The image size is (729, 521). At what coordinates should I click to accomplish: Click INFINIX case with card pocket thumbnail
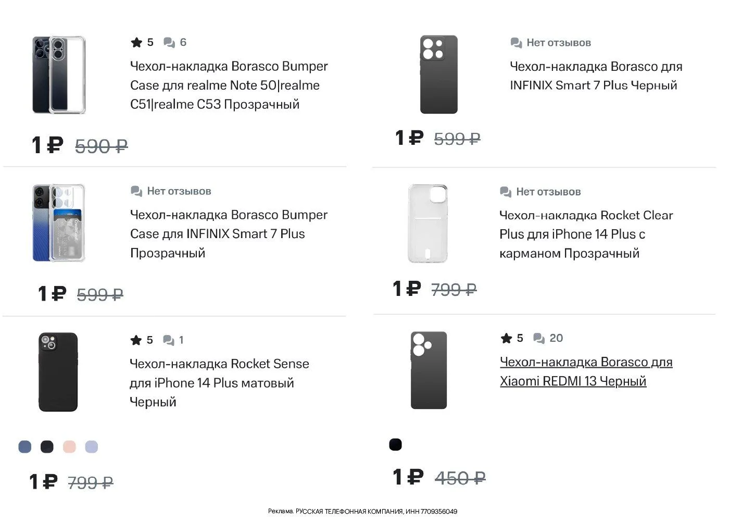coord(59,223)
